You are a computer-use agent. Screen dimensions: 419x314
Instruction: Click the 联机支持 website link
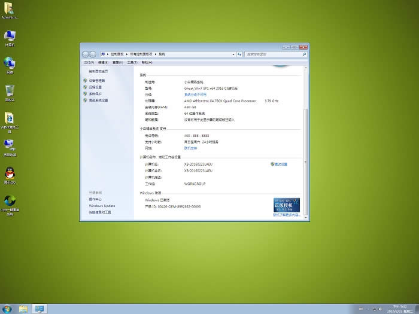click(190, 148)
